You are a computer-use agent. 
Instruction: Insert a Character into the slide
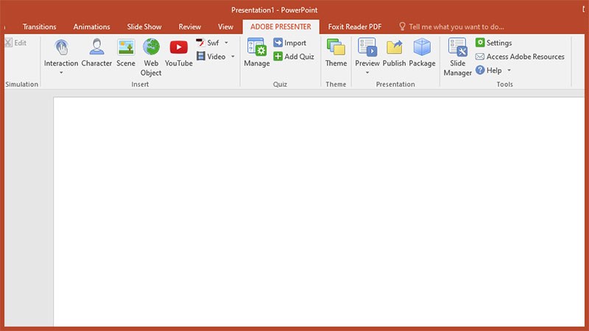pyautogui.click(x=96, y=52)
